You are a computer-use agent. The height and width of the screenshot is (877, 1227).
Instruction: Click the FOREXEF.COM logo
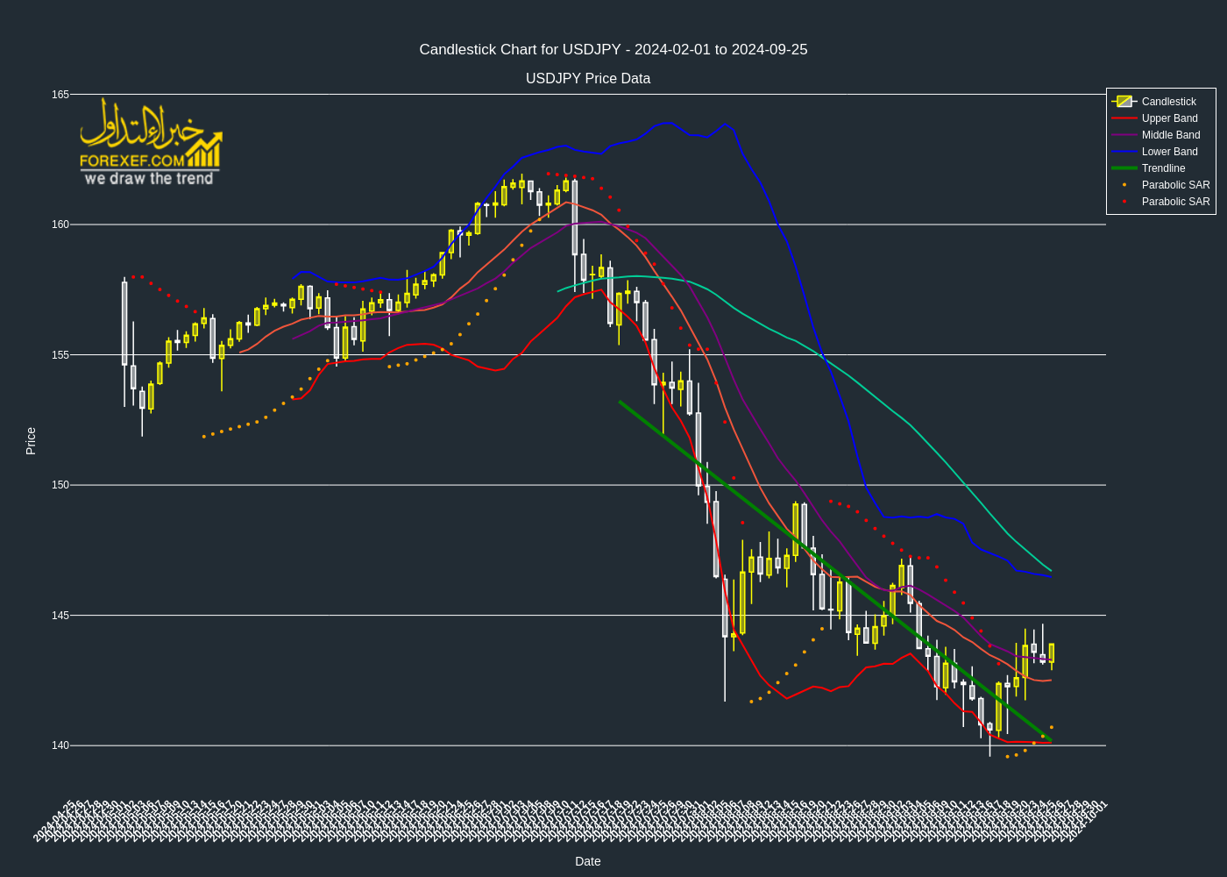coord(151,142)
